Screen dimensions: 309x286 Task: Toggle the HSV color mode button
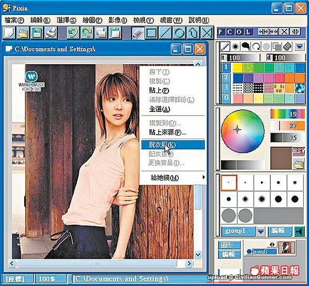click(298, 152)
